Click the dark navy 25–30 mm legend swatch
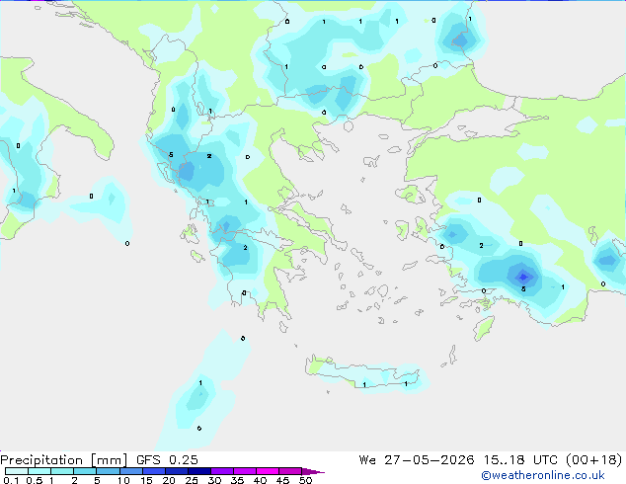Image resolution: width=626 pixels, height=484 pixels. tap(199, 471)
